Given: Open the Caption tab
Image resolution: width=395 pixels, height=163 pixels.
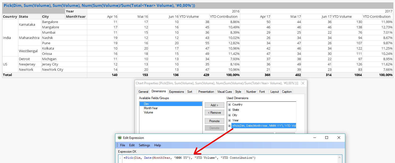Looking at the screenshot, I should click(287, 92).
